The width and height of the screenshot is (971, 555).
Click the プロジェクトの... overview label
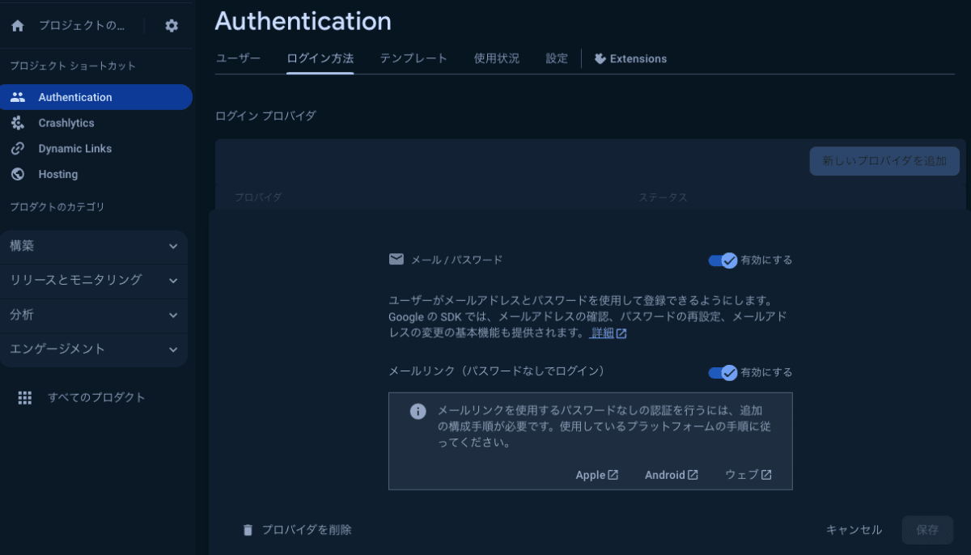coord(82,26)
